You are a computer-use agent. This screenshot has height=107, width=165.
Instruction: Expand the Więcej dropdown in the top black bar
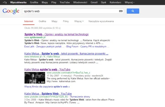129,3
